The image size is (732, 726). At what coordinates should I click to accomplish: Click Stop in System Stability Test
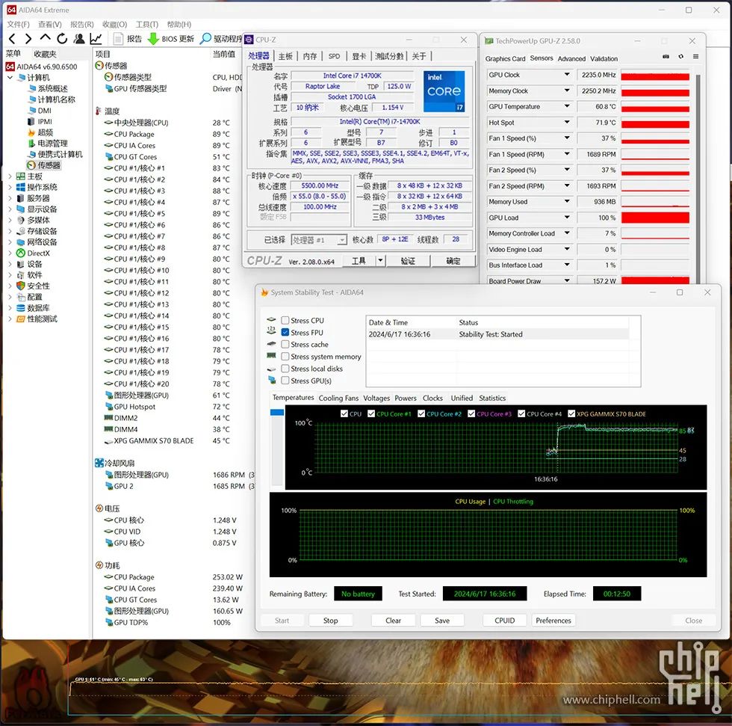click(x=330, y=621)
